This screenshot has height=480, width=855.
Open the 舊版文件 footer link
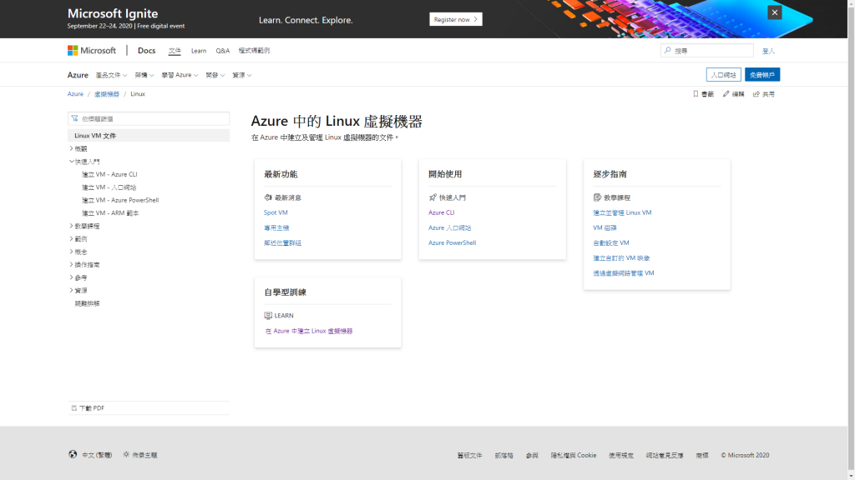click(x=469, y=456)
